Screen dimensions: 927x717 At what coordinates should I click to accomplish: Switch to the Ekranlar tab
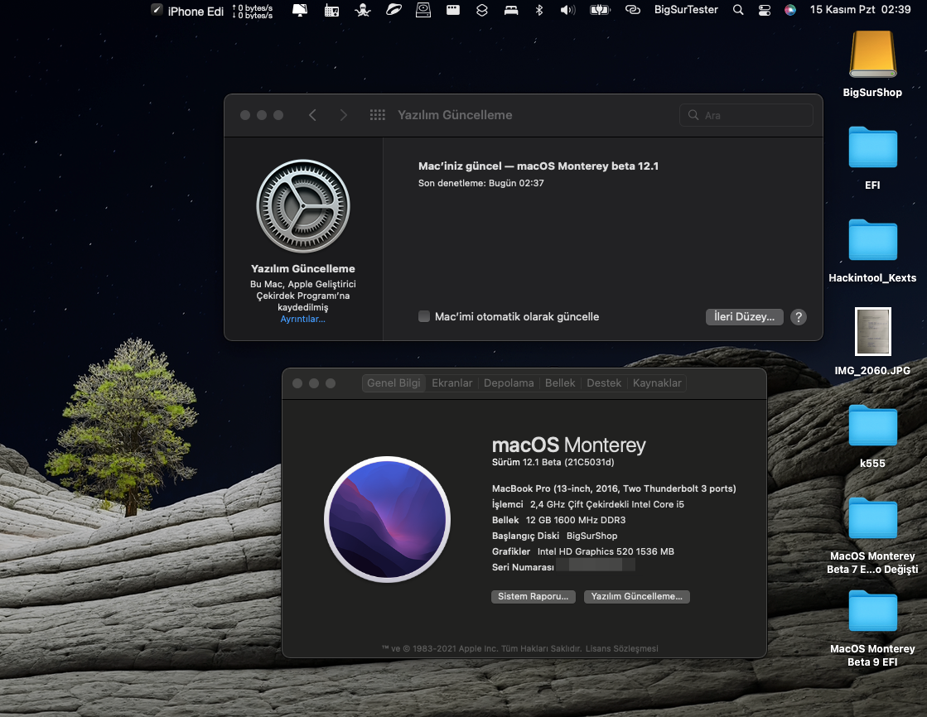pos(452,383)
